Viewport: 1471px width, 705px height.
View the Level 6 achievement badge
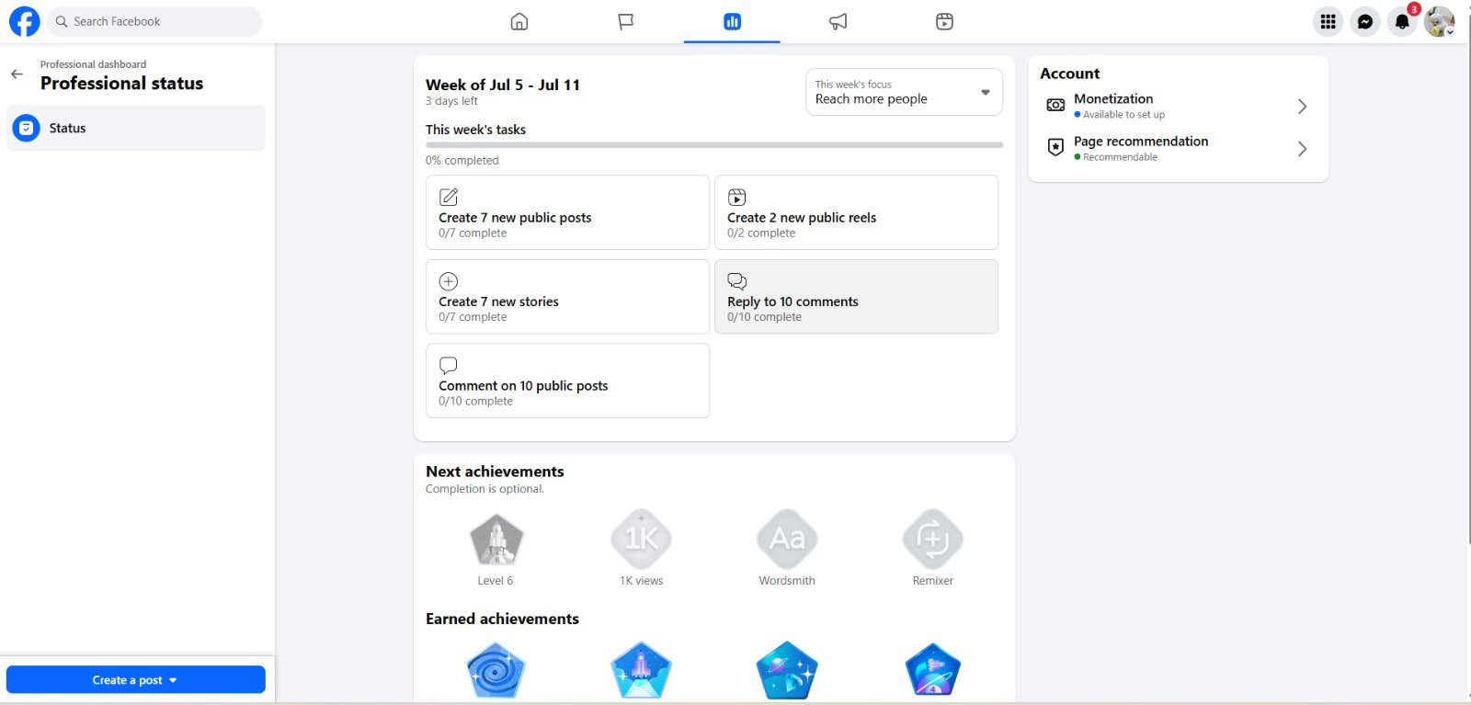coord(496,540)
